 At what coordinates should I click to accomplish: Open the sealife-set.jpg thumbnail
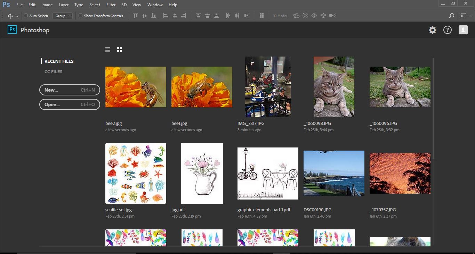coord(136,173)
